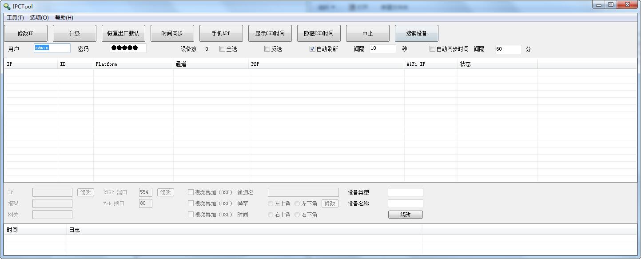641x259 pixels.
Task: Click the 掩码 subnet mask field
Action: (52, 203)
